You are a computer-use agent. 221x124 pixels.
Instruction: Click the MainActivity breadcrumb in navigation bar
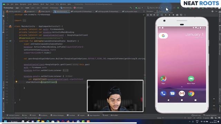click(x=66, y=8)
